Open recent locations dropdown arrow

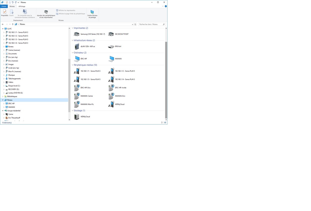10,24
